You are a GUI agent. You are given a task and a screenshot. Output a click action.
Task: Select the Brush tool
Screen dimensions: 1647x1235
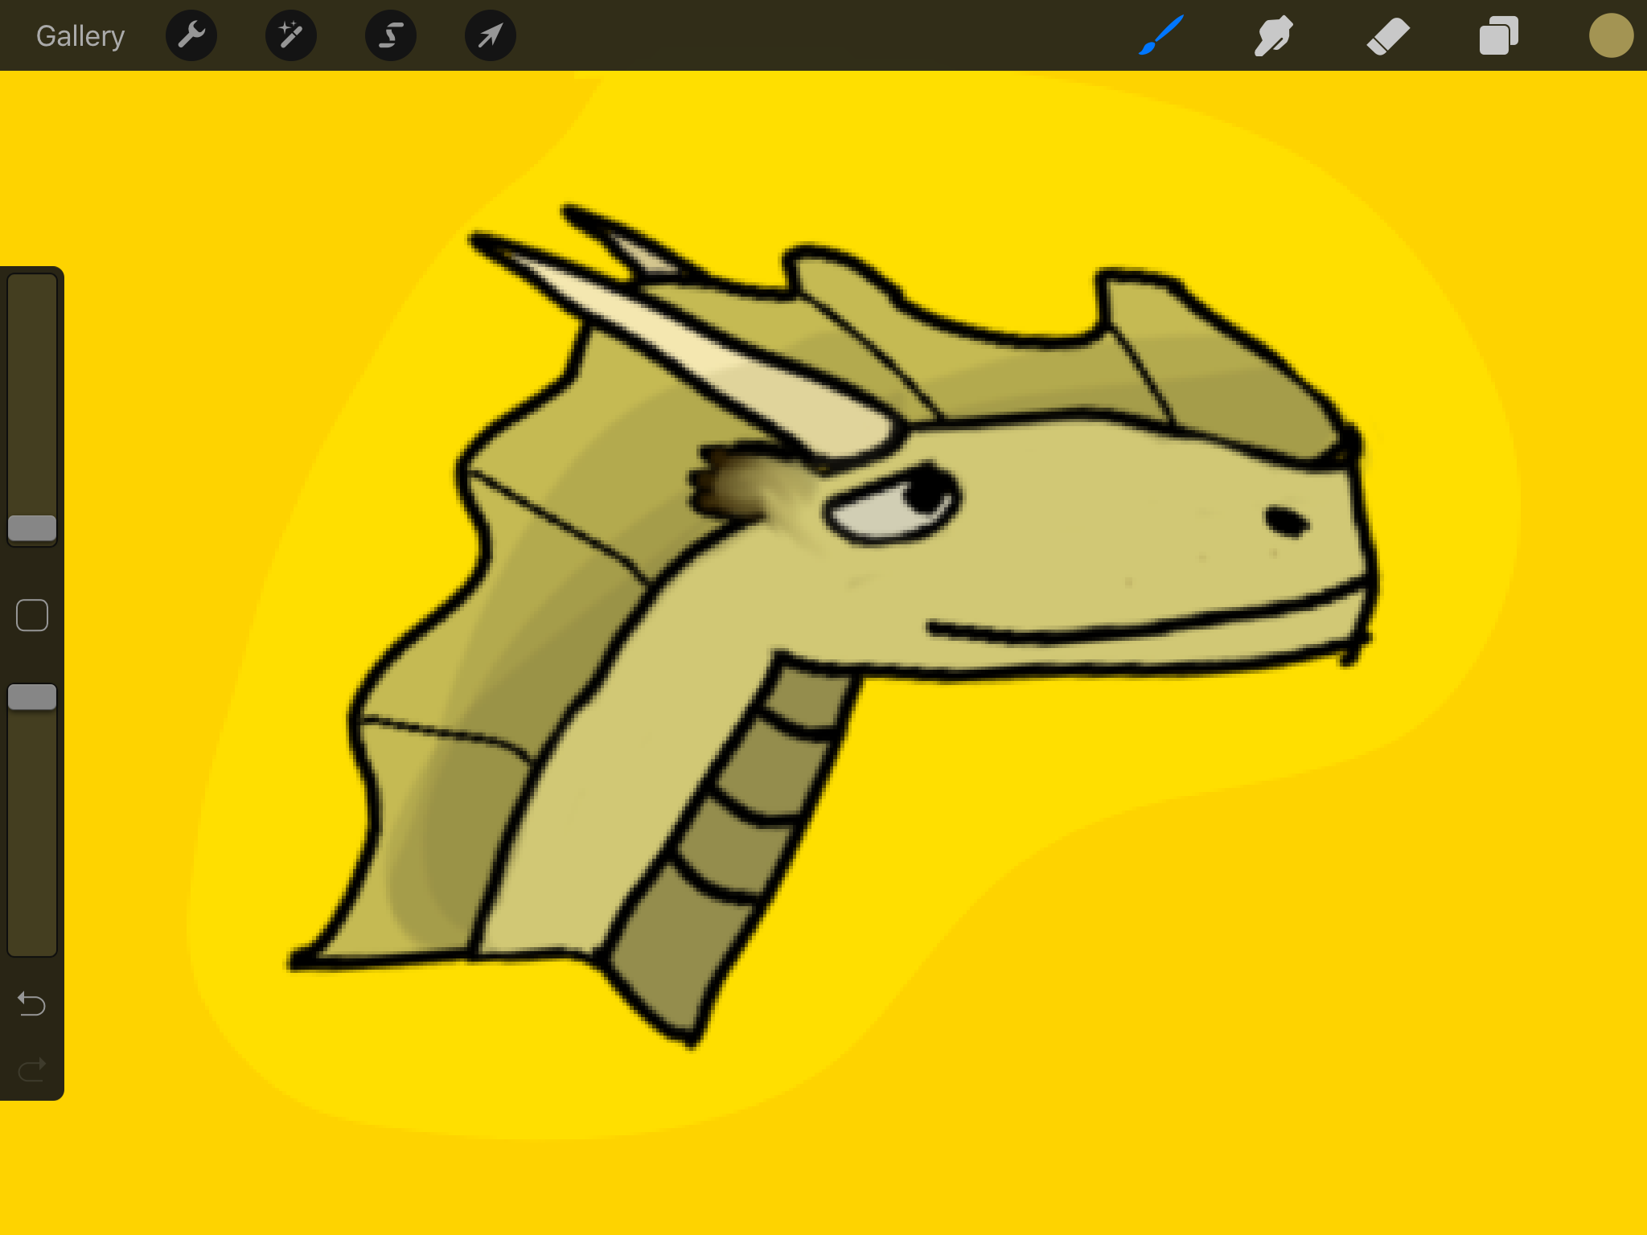[x=1161, y=35]
